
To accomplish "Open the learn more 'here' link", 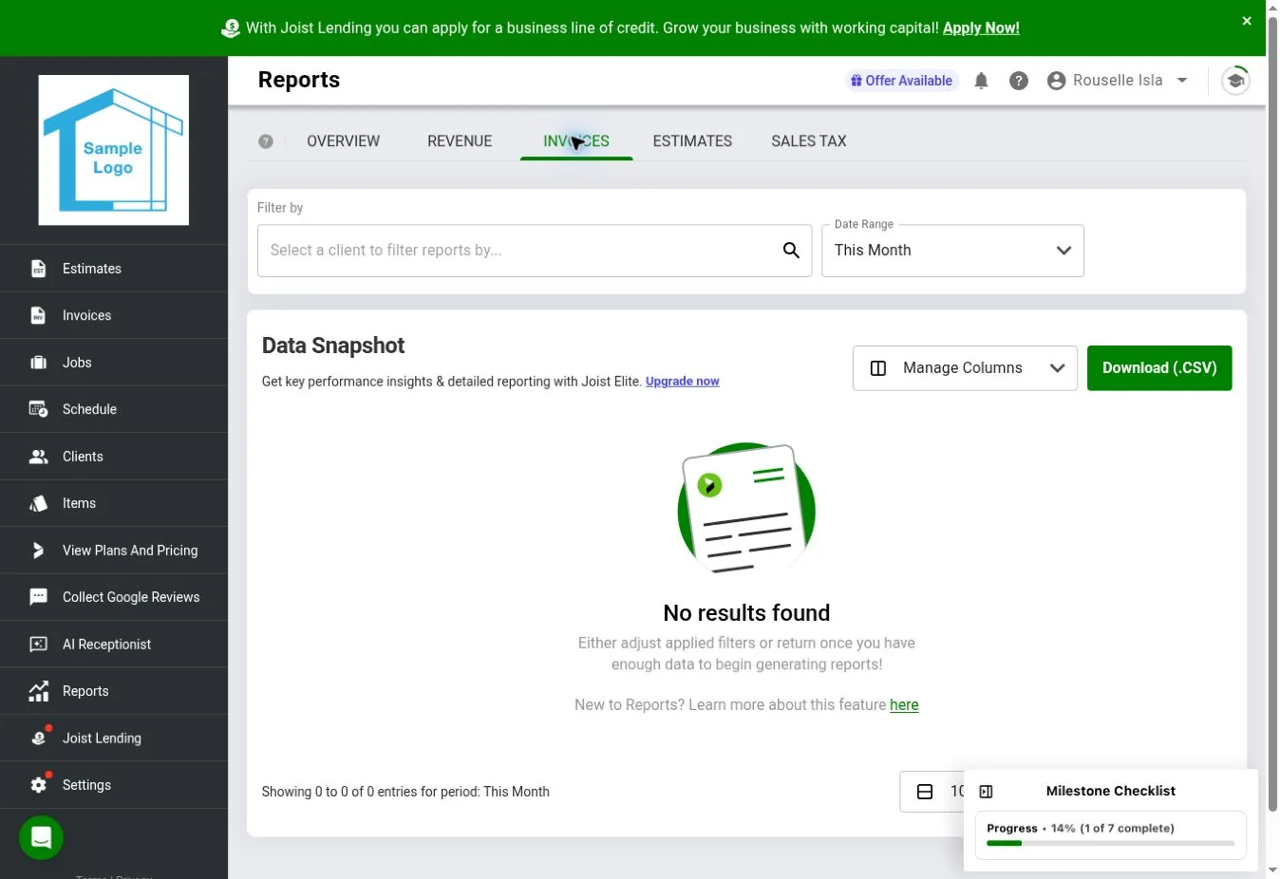I will (904, 705).
